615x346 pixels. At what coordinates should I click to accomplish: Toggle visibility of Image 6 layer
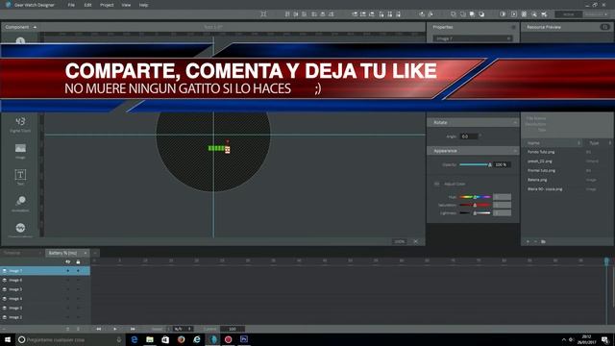click(x=68, y=280)
